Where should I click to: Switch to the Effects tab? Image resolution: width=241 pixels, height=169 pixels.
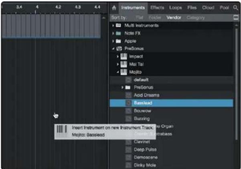(157, 8)
